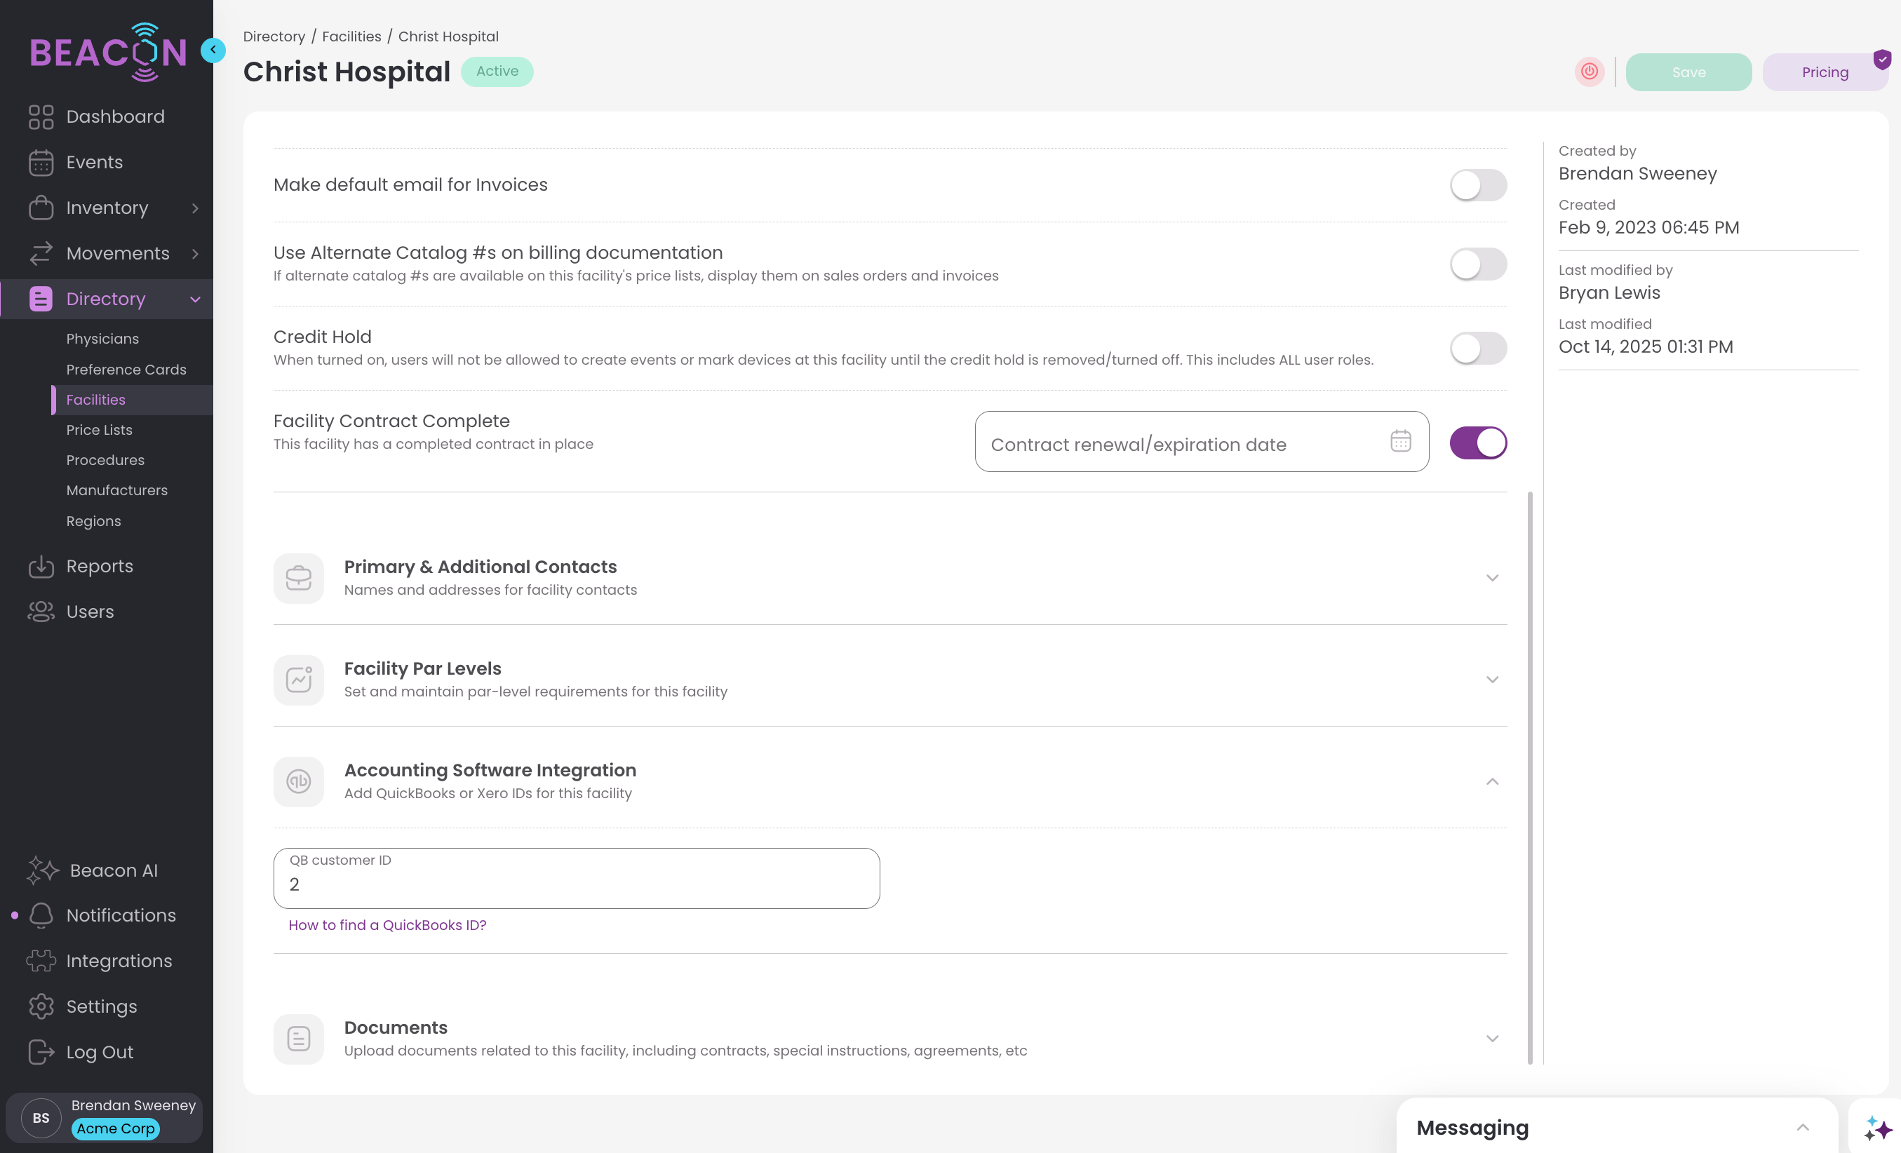Open Price Lists in Directory submenu
Image resolution: width=1901 pixels, height=1153 pixels.
click(x=100, y=431)
